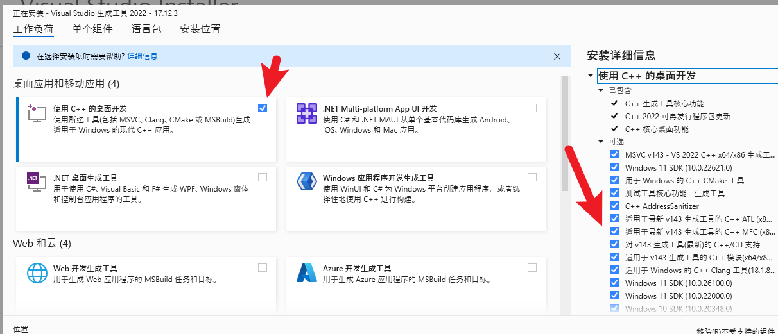Image resolution: width=778 pixels, height=334 pixels.
Task: Toggle 测试工具核心功能 - 生成工具 checkbox
Action: pos(614,193)
